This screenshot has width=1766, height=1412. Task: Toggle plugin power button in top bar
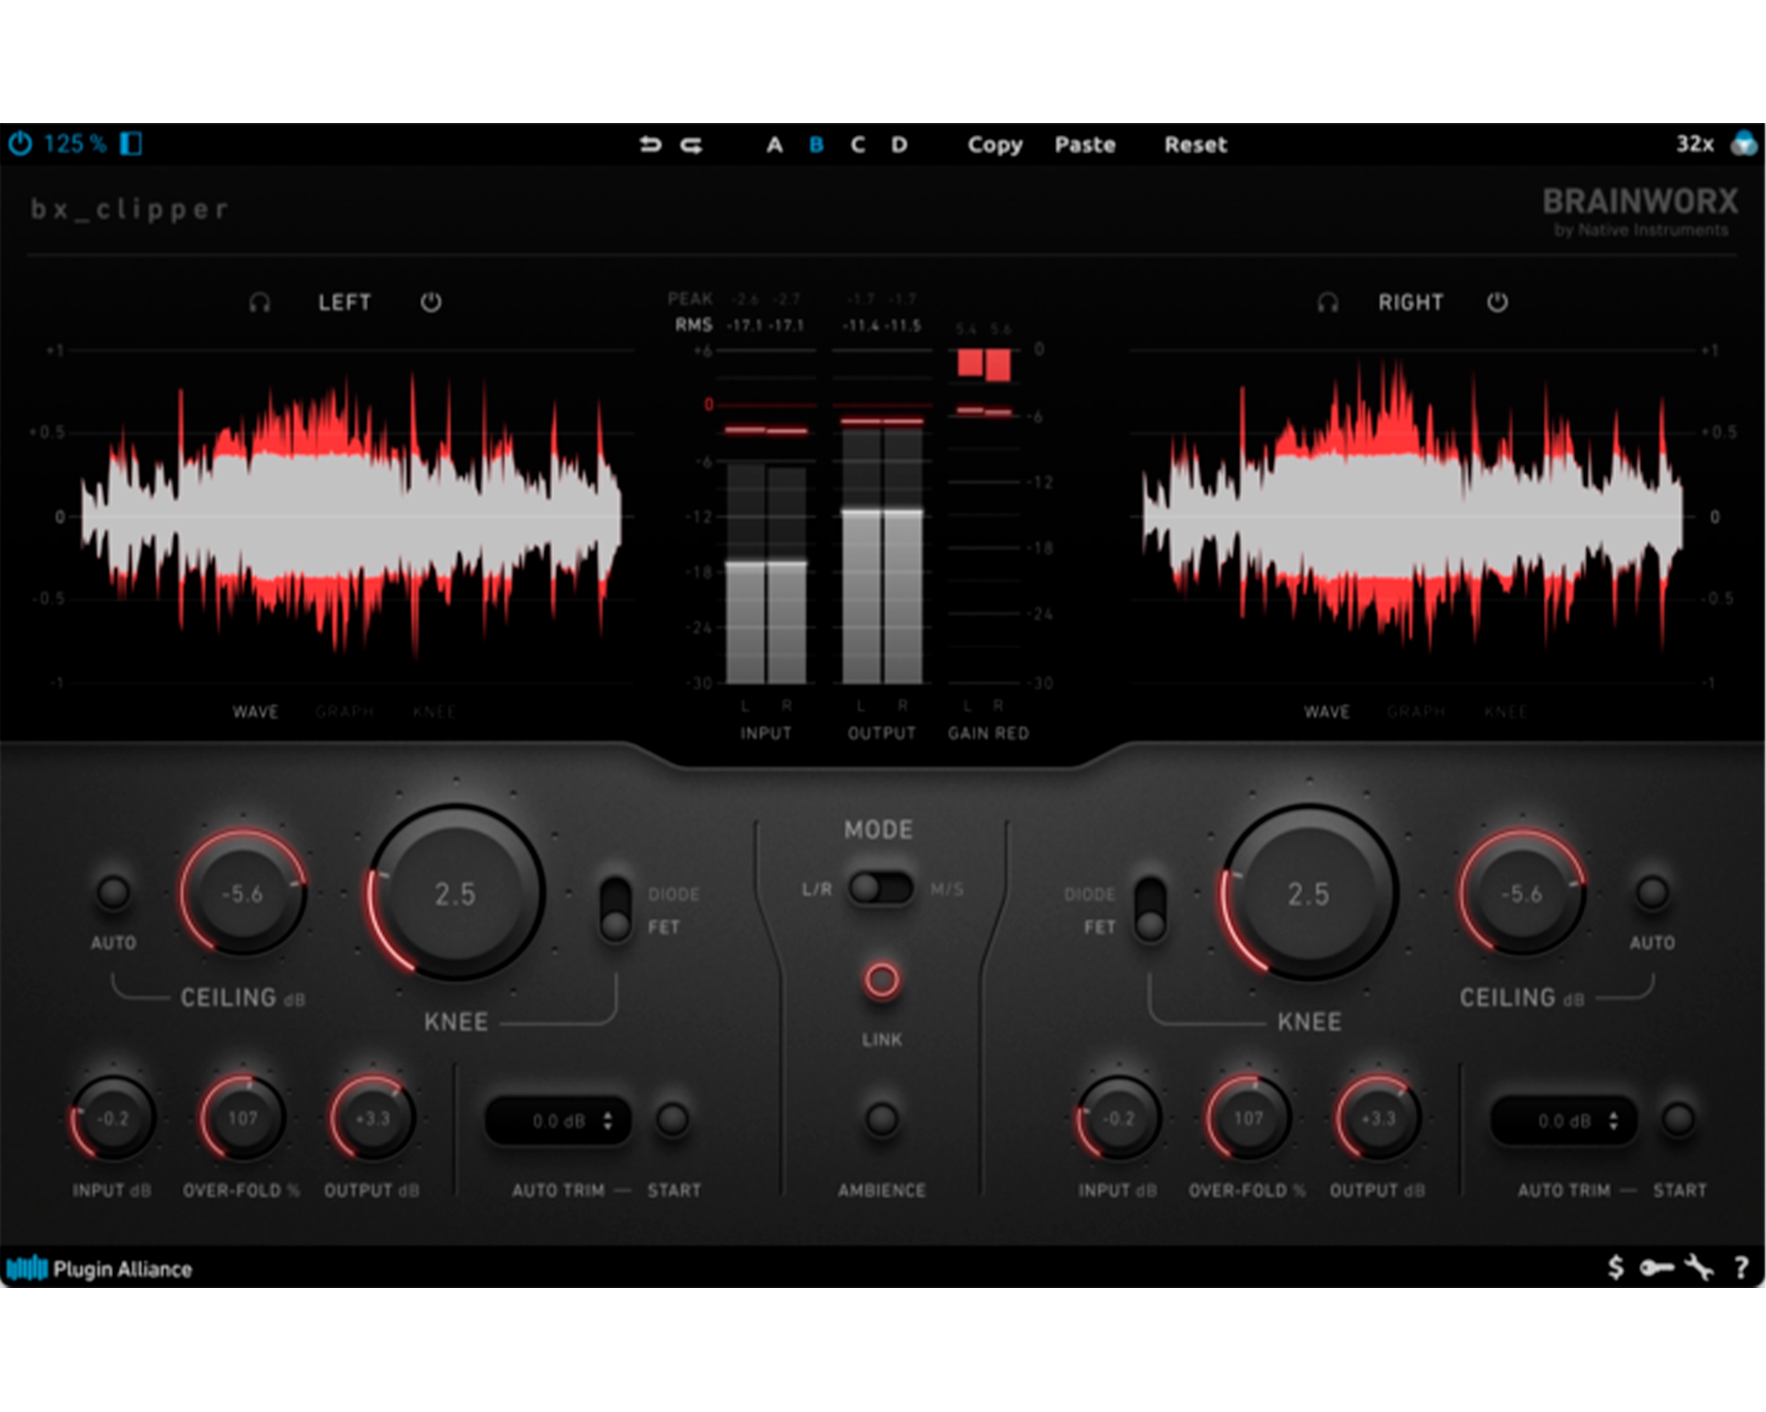click(20, 144)
